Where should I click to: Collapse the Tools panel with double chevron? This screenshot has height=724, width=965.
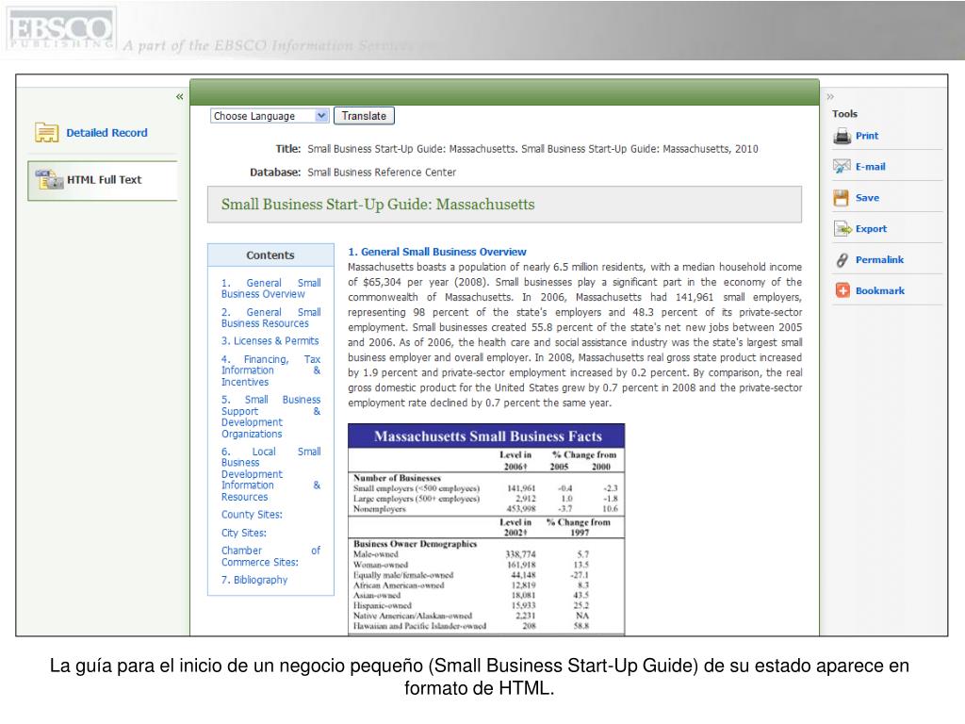(x=830, y=97)
